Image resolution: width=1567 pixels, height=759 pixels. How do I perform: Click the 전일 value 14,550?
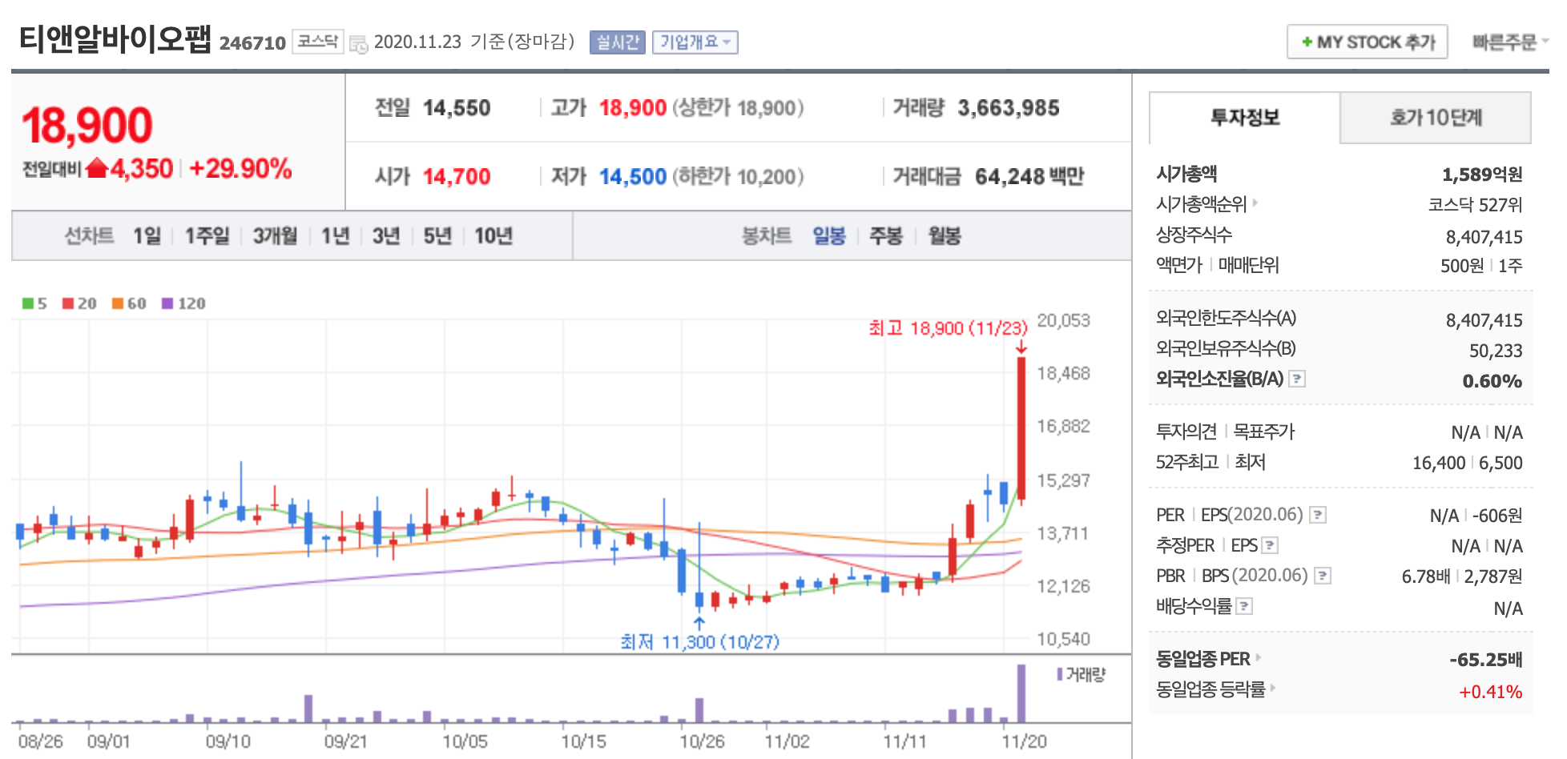[x=457, y=108]
